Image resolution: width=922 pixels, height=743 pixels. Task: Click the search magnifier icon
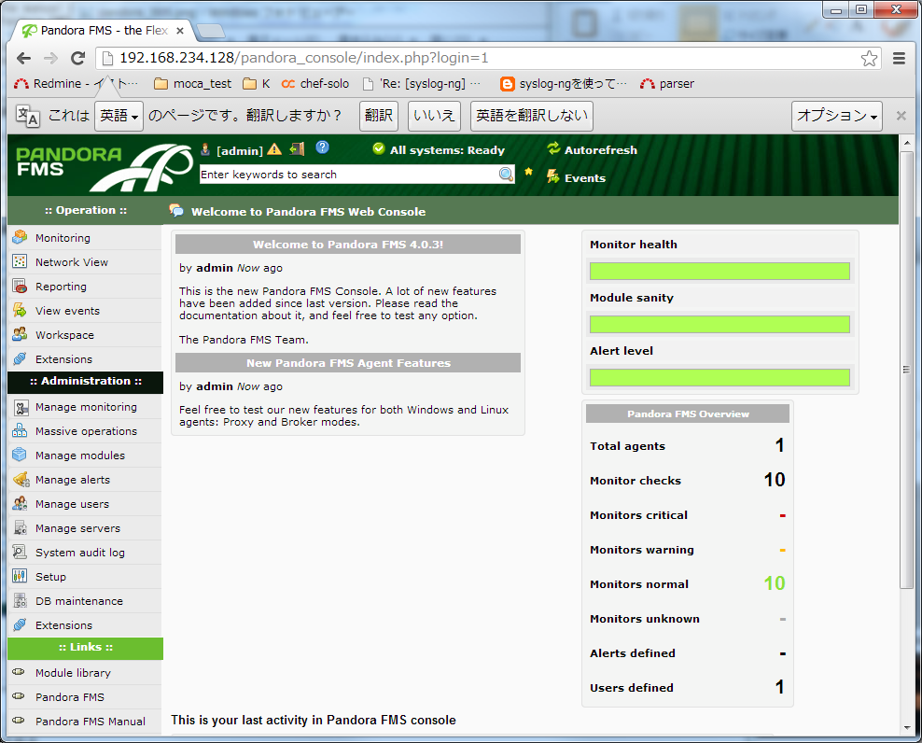[506, 175]
